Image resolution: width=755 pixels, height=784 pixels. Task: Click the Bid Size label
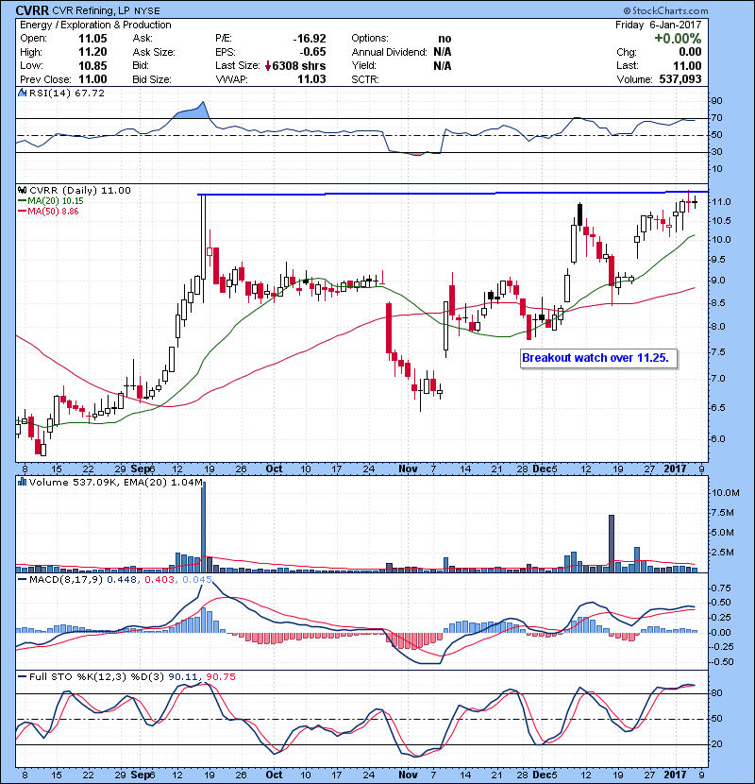tap(152, 79)
